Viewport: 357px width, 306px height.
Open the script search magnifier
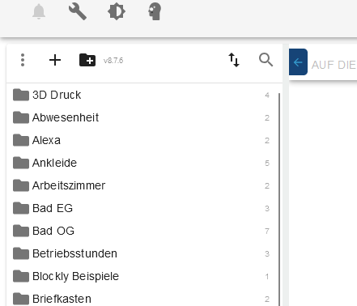pyautogui.click(x=266, y=60)
